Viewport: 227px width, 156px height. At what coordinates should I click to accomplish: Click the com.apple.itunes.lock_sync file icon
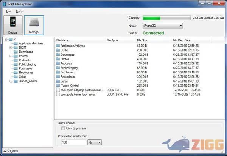click(58, 94)
